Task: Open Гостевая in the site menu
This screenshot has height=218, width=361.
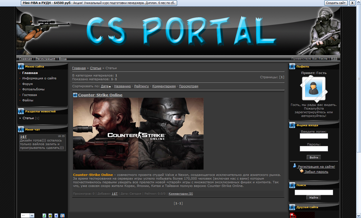Action: (x=30, y=95)
